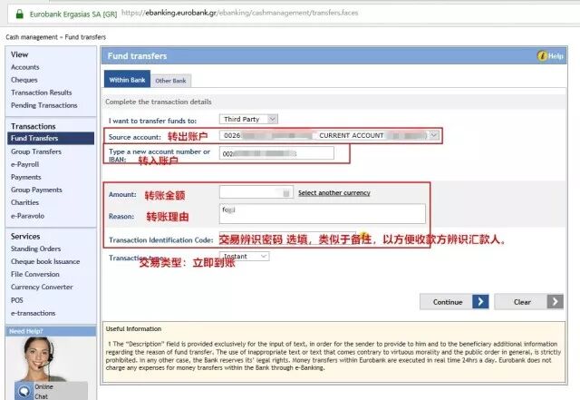Open POS under Services
The width and height of the screenshot is (580, 400).
pos(16,300)
